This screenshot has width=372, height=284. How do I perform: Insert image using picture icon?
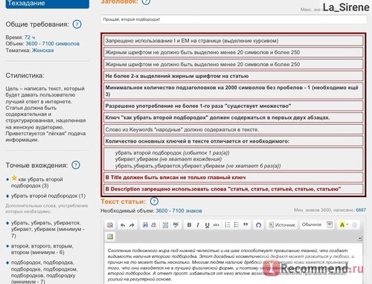coord(110,236)
